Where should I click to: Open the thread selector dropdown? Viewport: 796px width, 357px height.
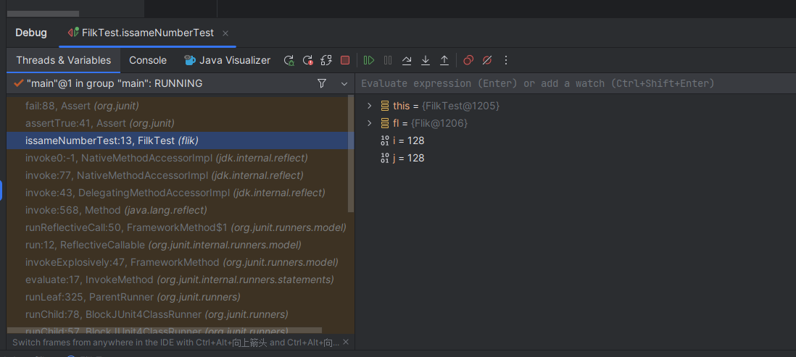click(x=344, y=84)
